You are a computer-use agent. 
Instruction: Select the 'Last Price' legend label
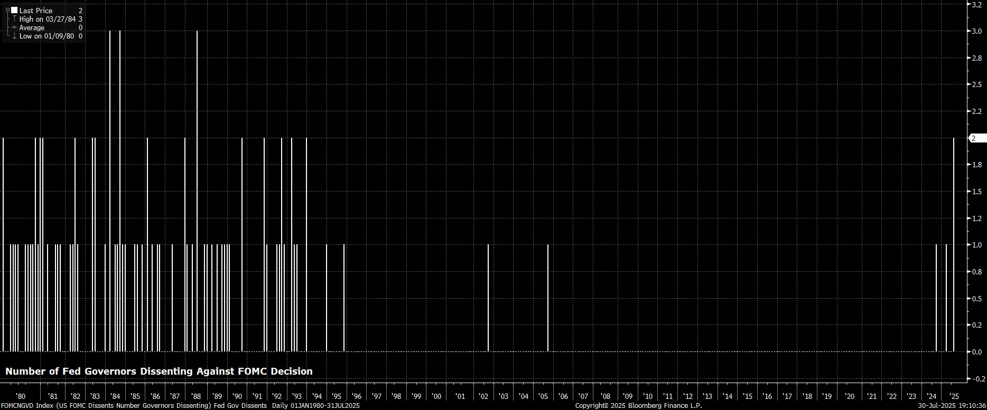pyautogui.click(x=36, y=11)
